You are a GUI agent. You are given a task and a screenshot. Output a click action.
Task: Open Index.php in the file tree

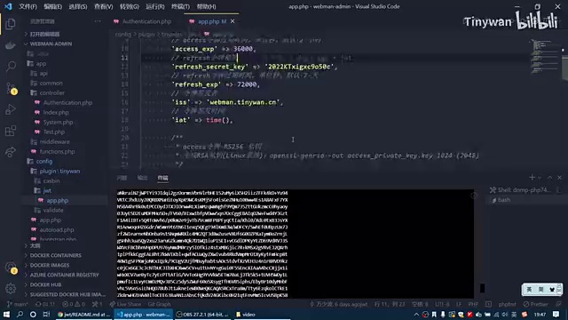56,113
